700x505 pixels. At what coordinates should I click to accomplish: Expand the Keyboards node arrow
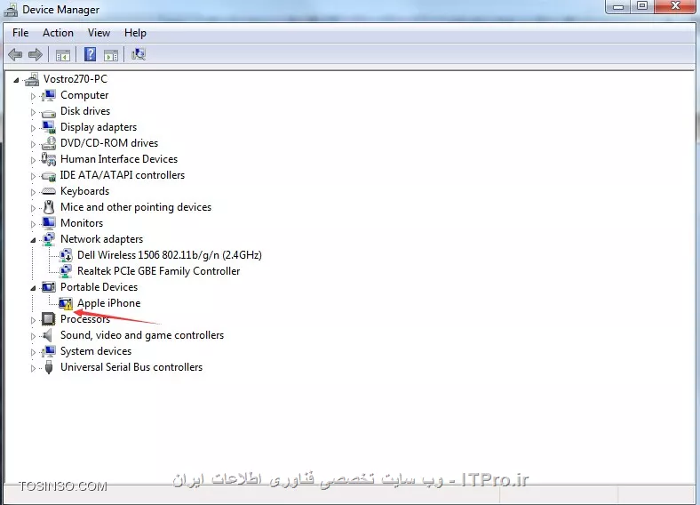[x=33, y=192]
